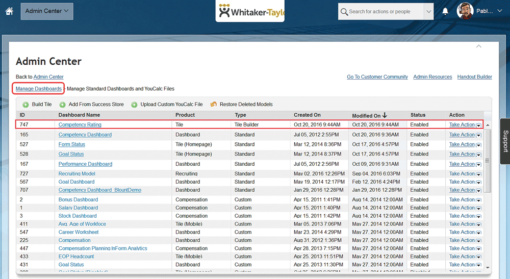Open the Admin Center dropdown menu
The image size is (510, 279).
[x=47, y=11]
